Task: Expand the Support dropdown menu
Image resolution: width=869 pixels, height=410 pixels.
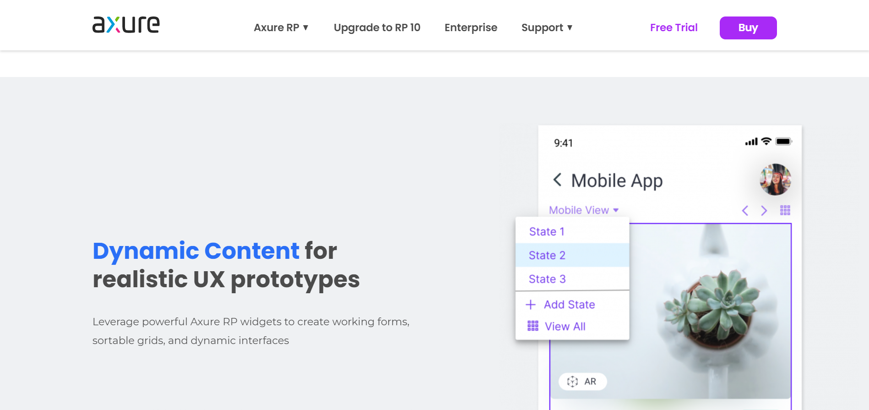Action: (547, 27)
